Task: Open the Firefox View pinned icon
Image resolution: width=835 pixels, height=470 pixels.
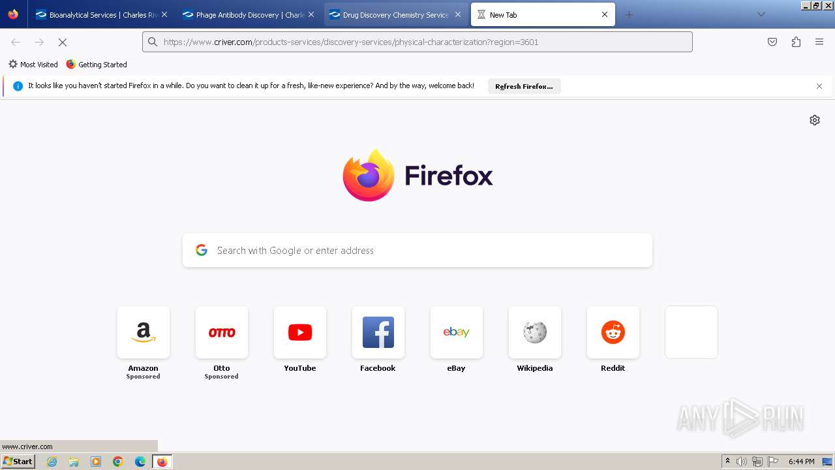Action: pyautogui.click(x=13, y=14)
